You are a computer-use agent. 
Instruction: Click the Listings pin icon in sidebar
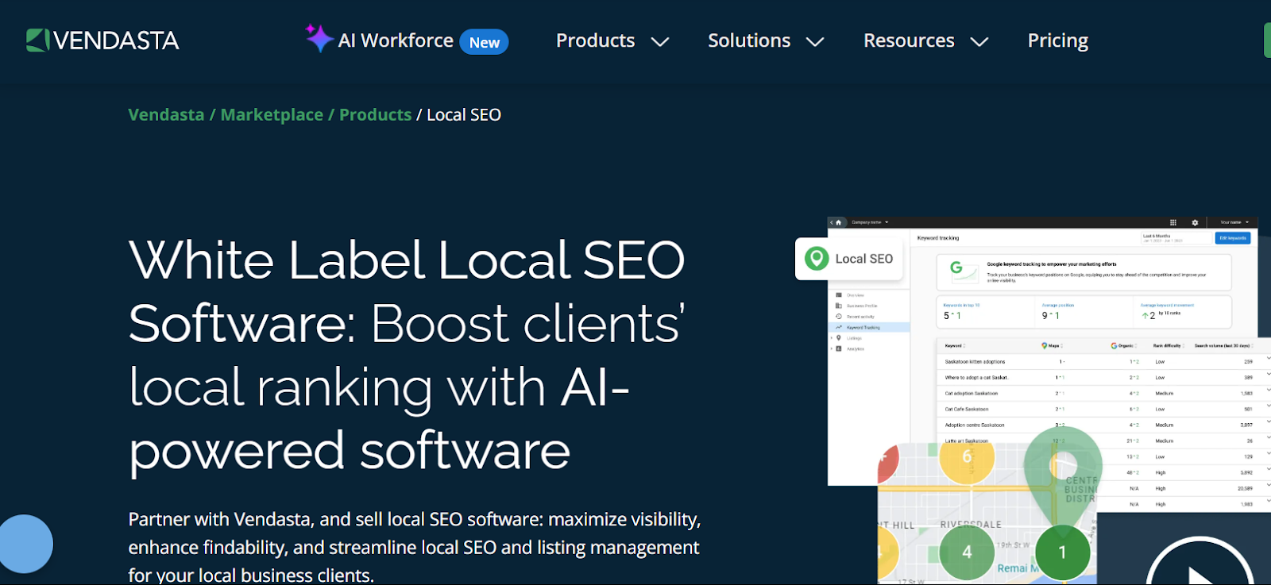coord(839,337)
